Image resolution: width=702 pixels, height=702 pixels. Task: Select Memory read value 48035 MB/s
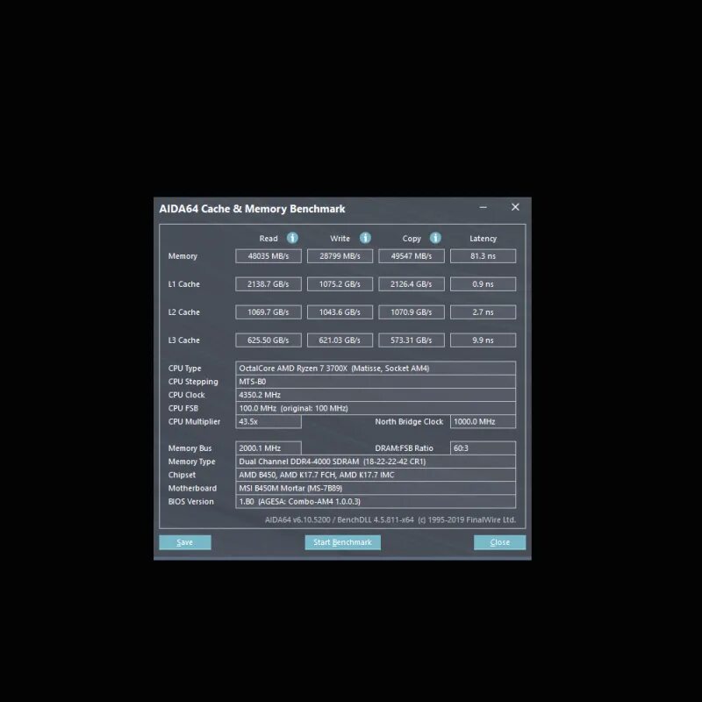tap(269, 256)
